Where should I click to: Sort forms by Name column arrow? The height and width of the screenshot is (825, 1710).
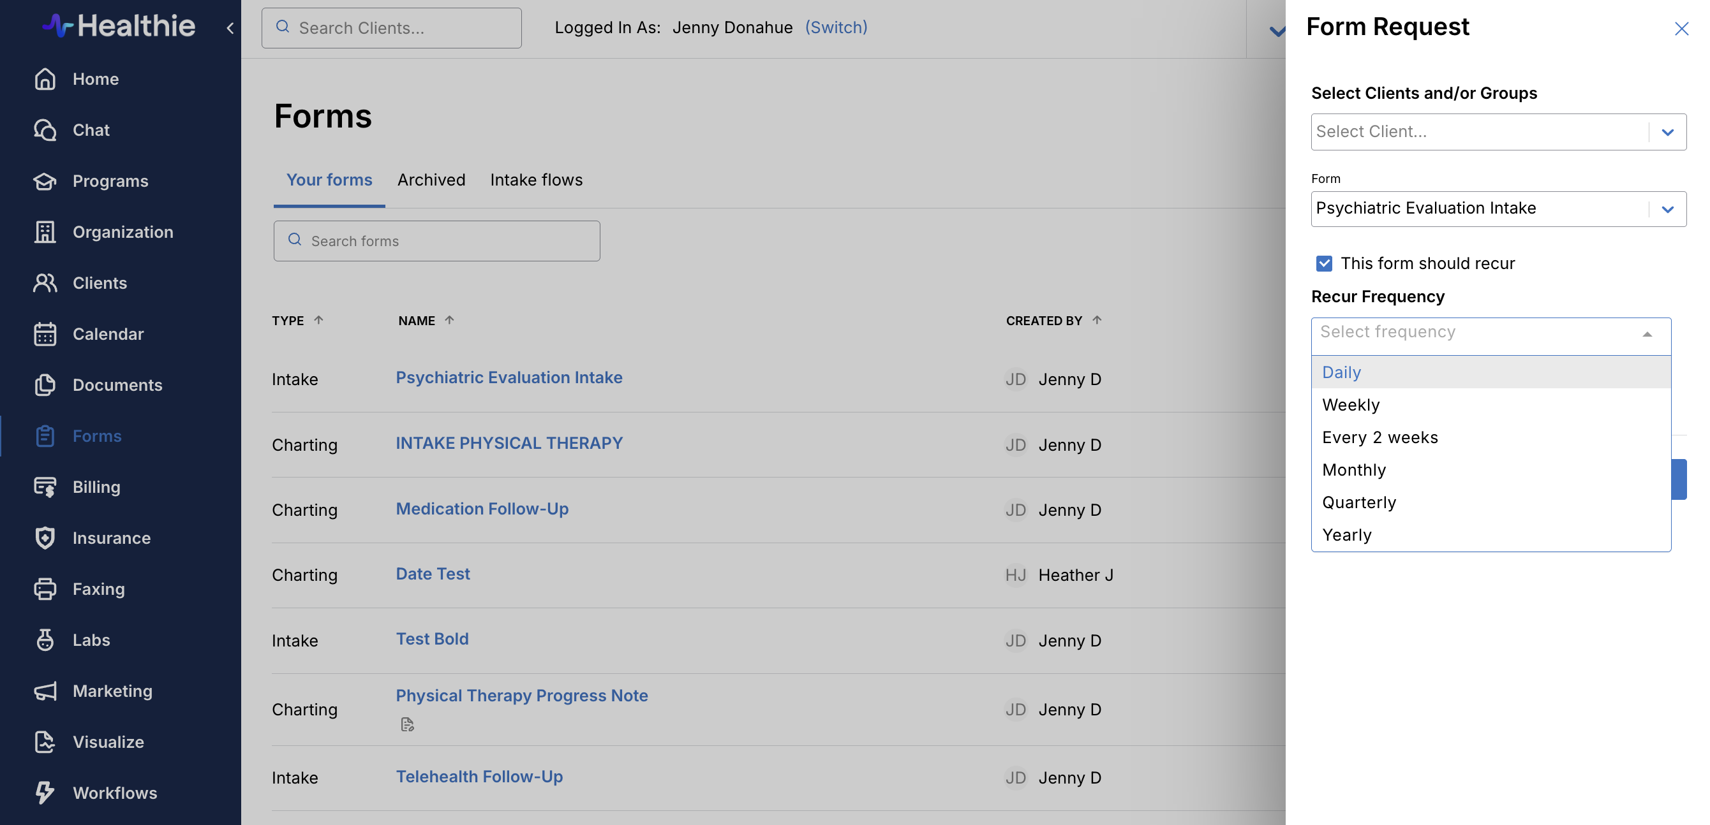coord(449,320)
